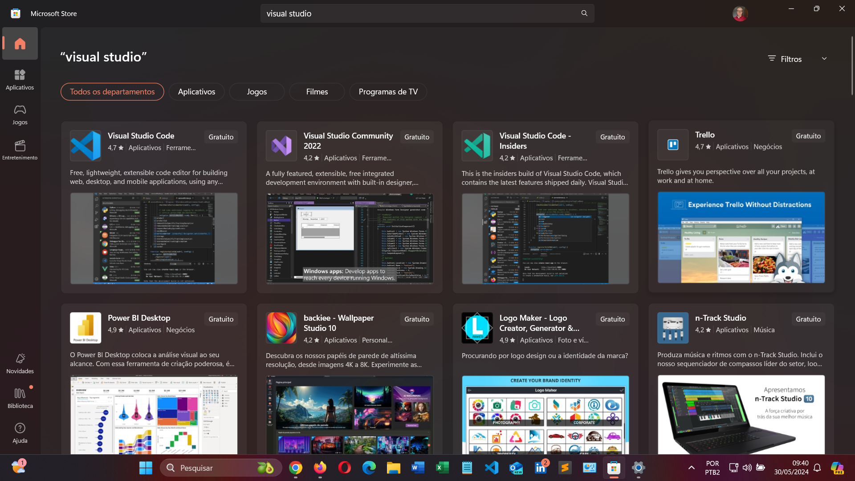Click the vertical scrollbar on the right
The image size is (855, 481).
pyautogui.click(x=852, y=66)
